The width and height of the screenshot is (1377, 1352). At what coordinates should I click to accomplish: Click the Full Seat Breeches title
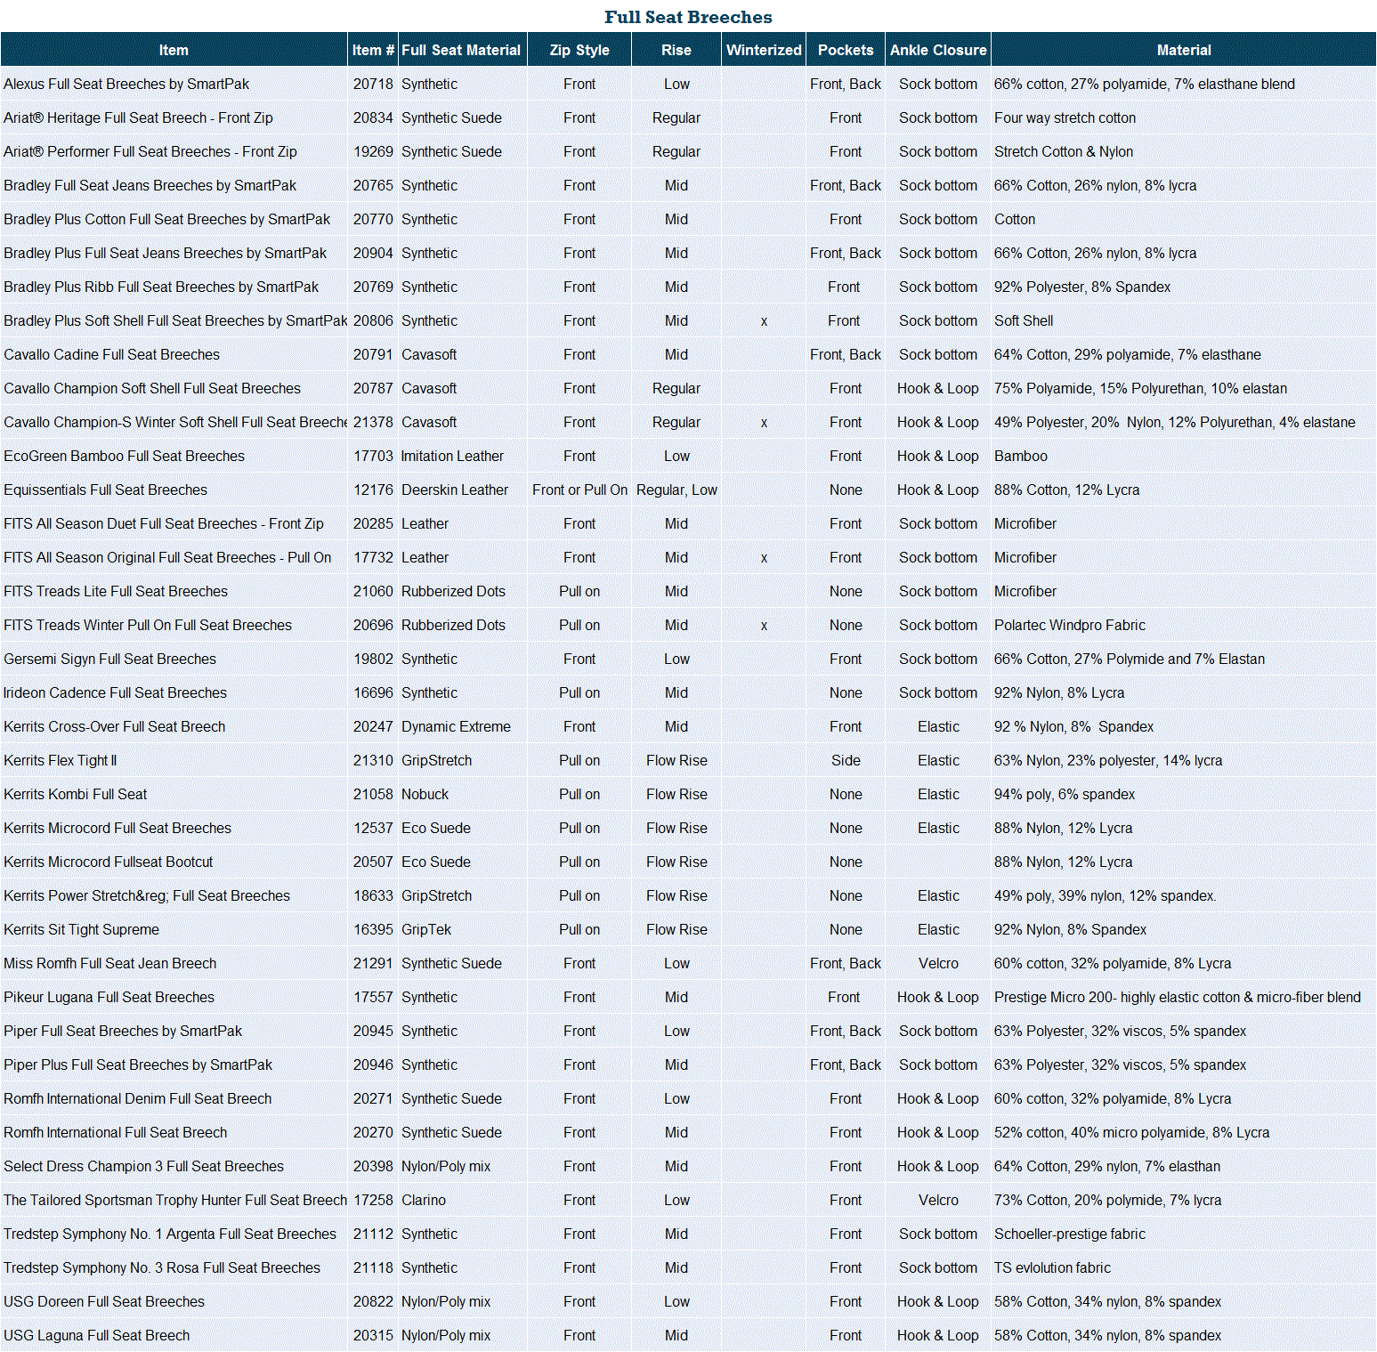[x=688, y=17]
